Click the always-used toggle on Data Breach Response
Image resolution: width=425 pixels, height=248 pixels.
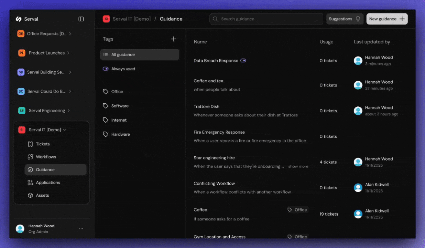tap(243, 61)
